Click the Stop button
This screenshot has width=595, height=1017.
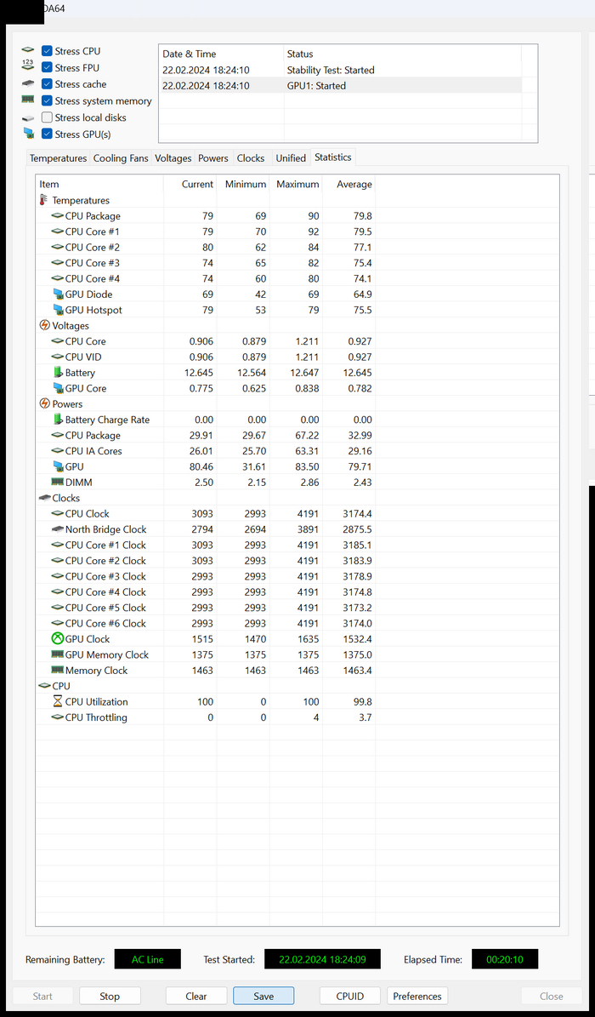pyautogui.click(x=110, y=997)
